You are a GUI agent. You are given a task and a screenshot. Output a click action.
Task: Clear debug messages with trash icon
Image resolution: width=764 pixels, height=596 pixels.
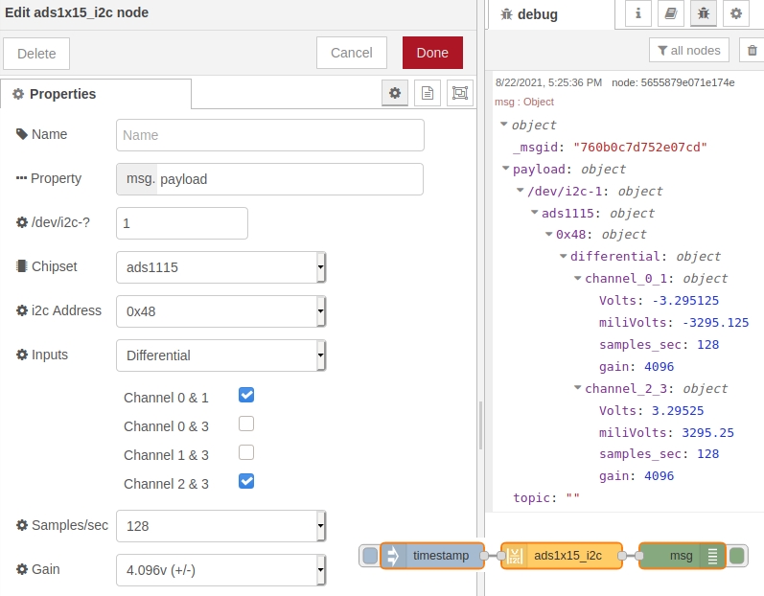pyautogui.click(x=752, y=50)
